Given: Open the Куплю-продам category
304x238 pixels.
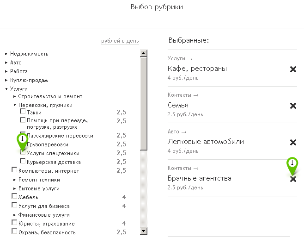Looking at the screenshot, I should 6,80.
